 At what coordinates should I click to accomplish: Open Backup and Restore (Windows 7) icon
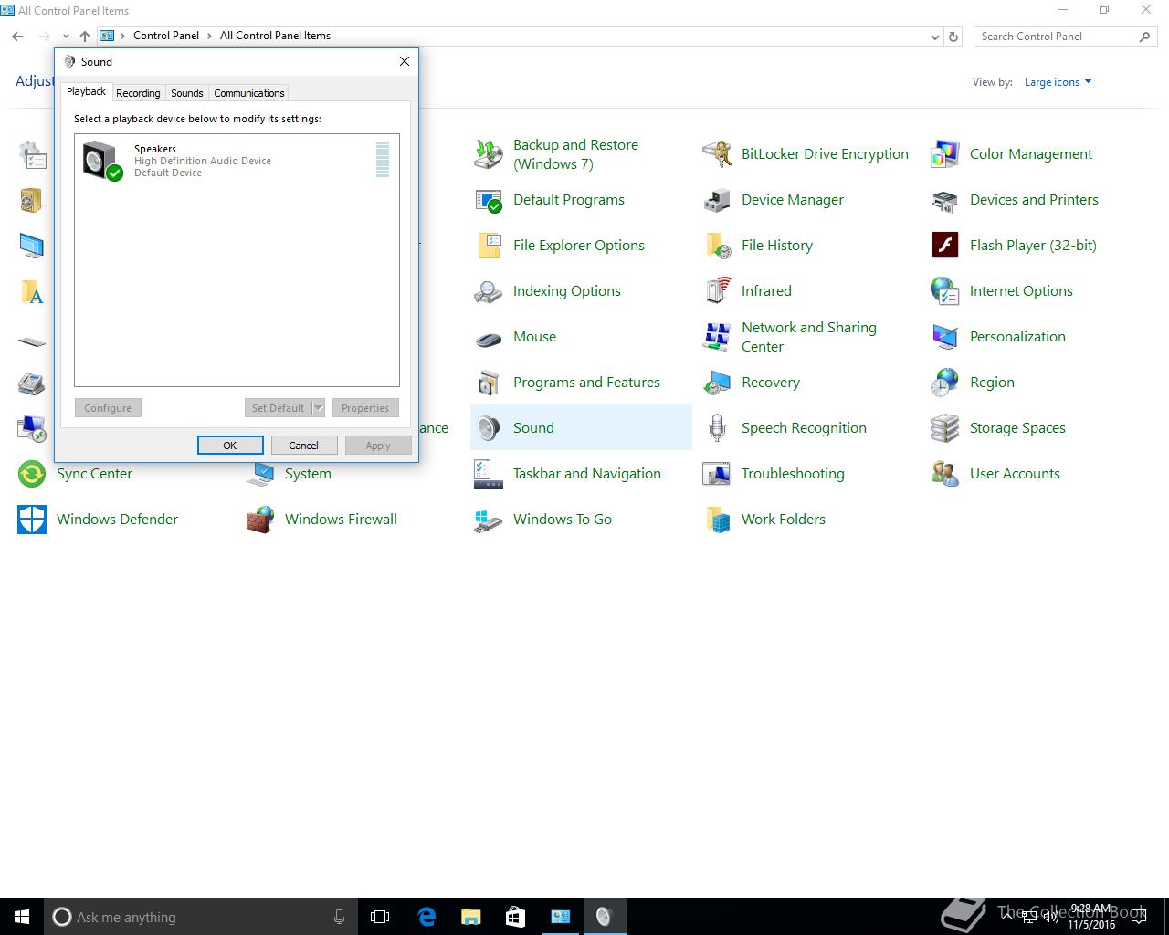coord(489,154)
